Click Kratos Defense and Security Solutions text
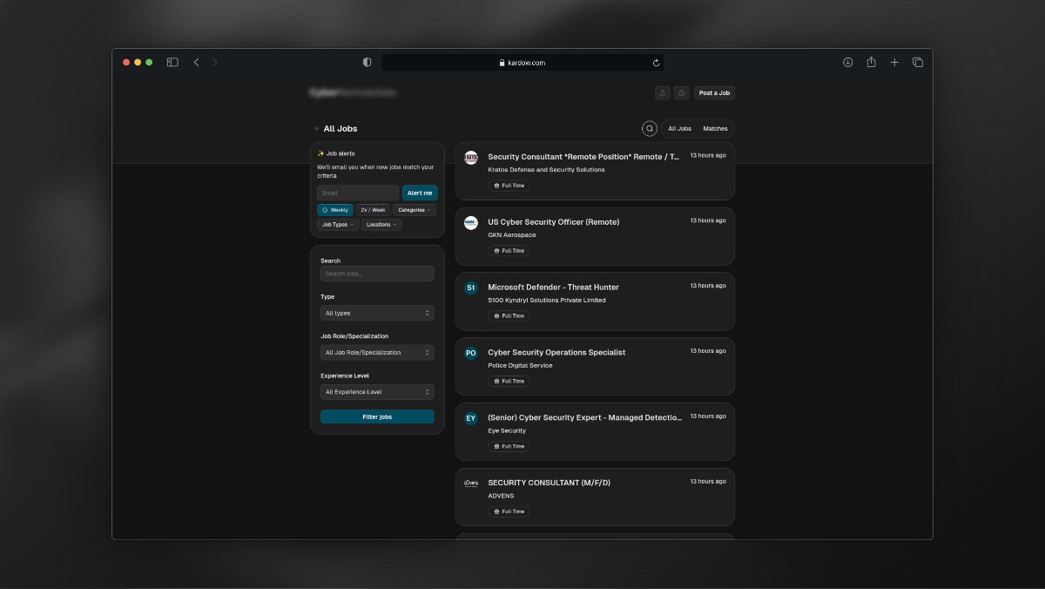The image size is (1045, 589). coord(546,170)
